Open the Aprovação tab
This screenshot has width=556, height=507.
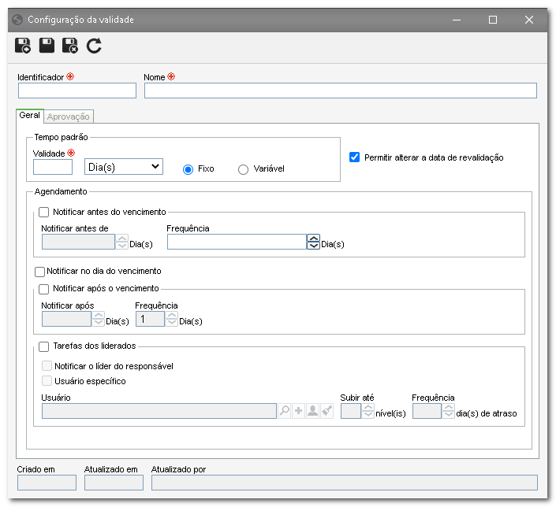(69, 117)
